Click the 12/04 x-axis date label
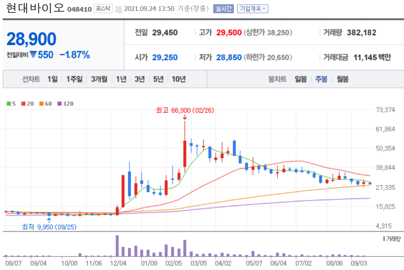404x270 pixels. [118, 263]
